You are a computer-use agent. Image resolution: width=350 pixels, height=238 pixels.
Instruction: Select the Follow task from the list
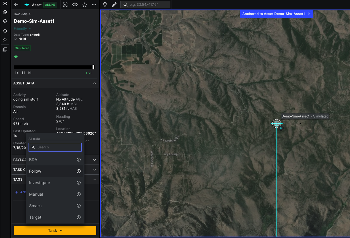click(35, 171)
